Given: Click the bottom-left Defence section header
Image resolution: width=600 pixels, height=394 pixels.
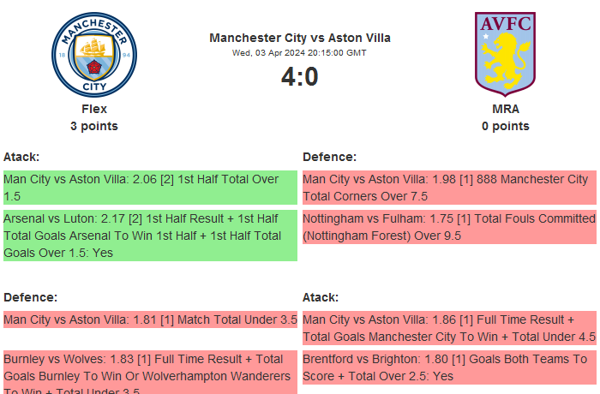Looking at the screenshot, I should click(30, 297).
